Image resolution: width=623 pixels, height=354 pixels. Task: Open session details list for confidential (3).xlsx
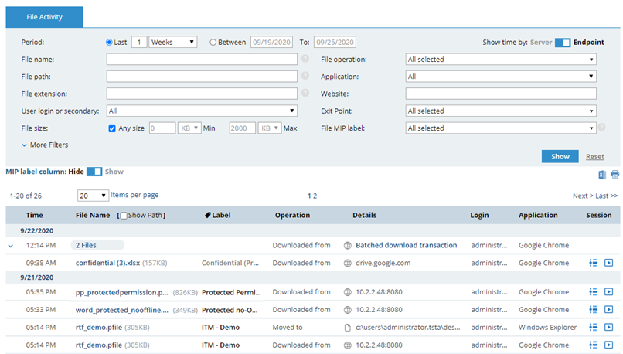click(594, 263)
